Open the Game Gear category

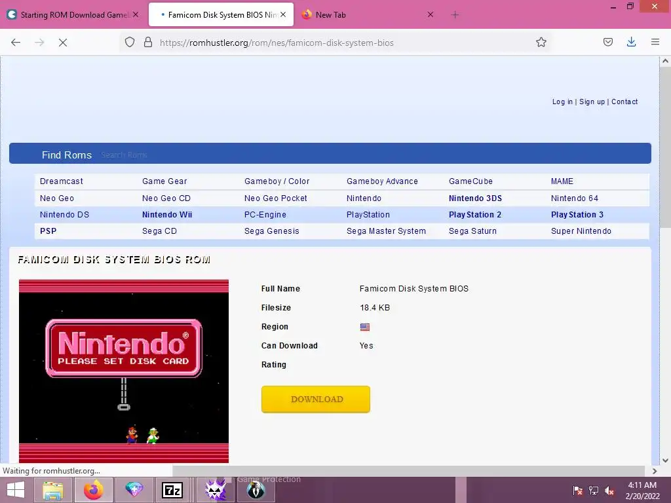164,181
